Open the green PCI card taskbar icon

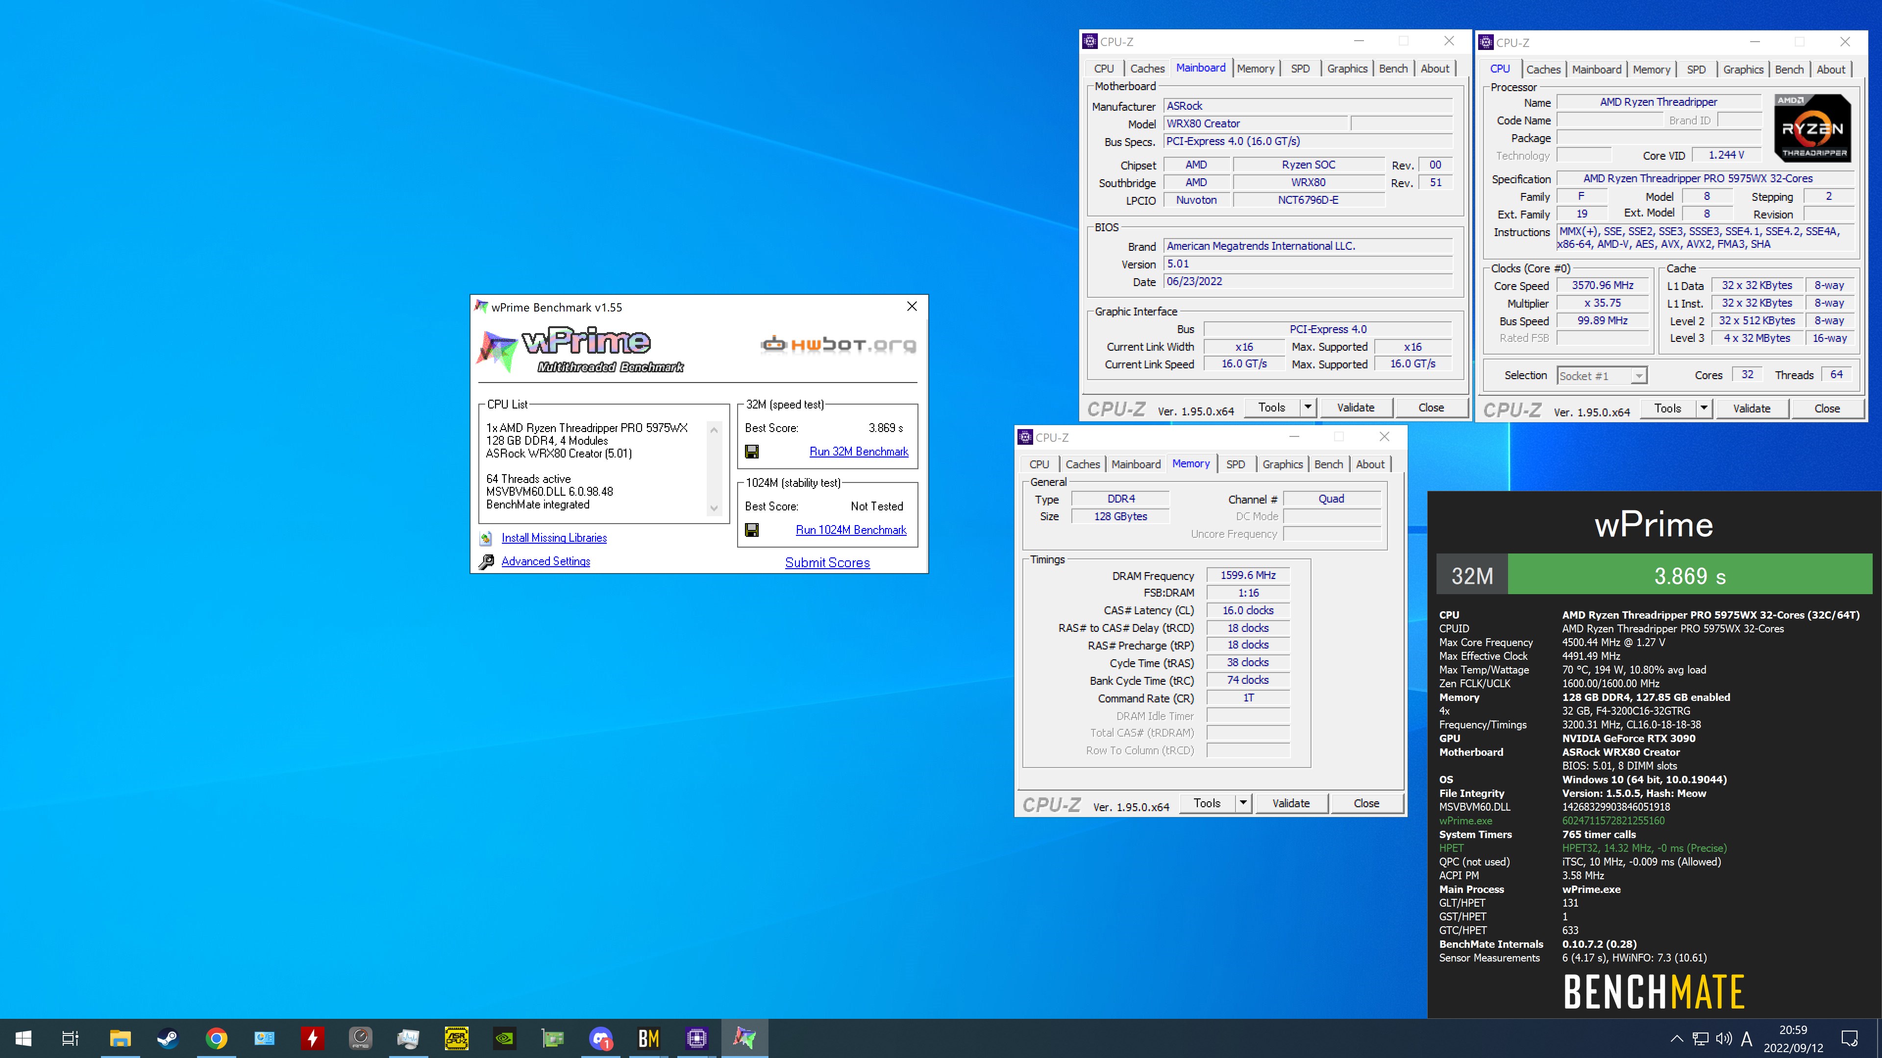coord(552,1037)
